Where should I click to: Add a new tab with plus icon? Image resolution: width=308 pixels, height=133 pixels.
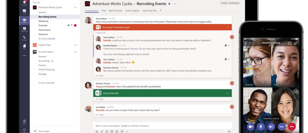pos(161,11)
